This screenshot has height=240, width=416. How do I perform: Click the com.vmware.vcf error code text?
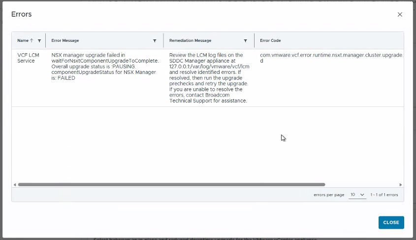pyautogui.click(x=332, y=58)
